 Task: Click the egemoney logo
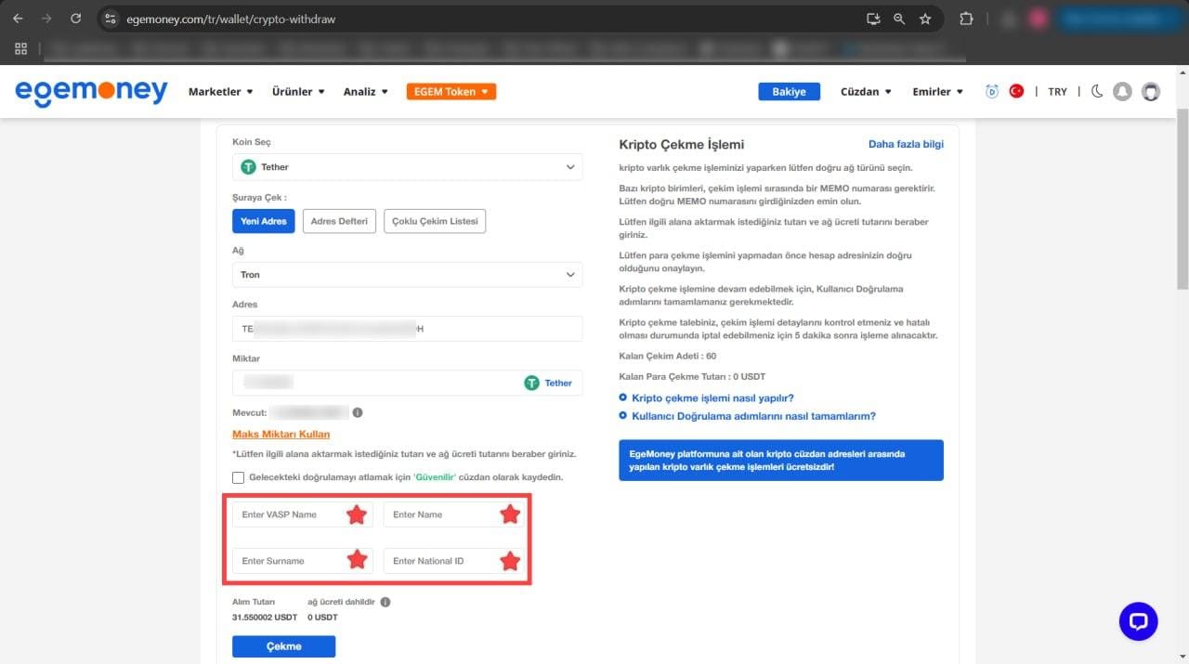point(91,92)
